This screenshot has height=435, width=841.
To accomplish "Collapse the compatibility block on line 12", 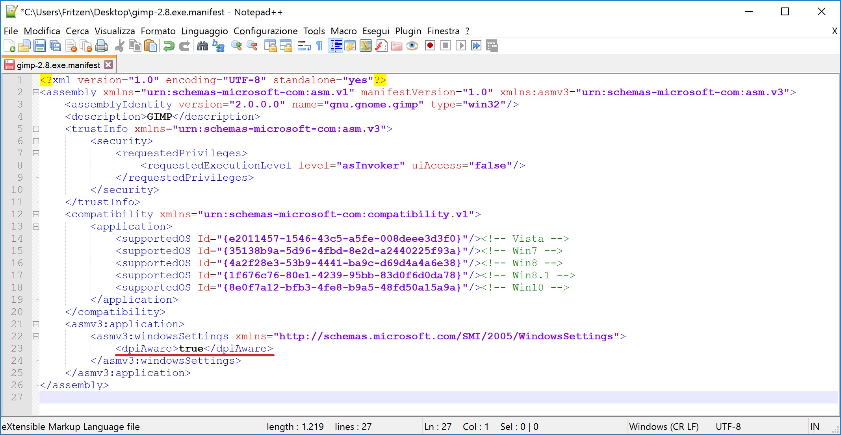I will coord(36,215).
